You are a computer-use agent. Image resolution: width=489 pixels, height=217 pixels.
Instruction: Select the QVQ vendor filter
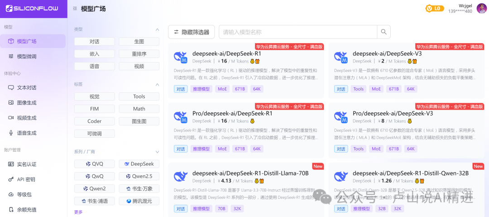coord(95,164)
